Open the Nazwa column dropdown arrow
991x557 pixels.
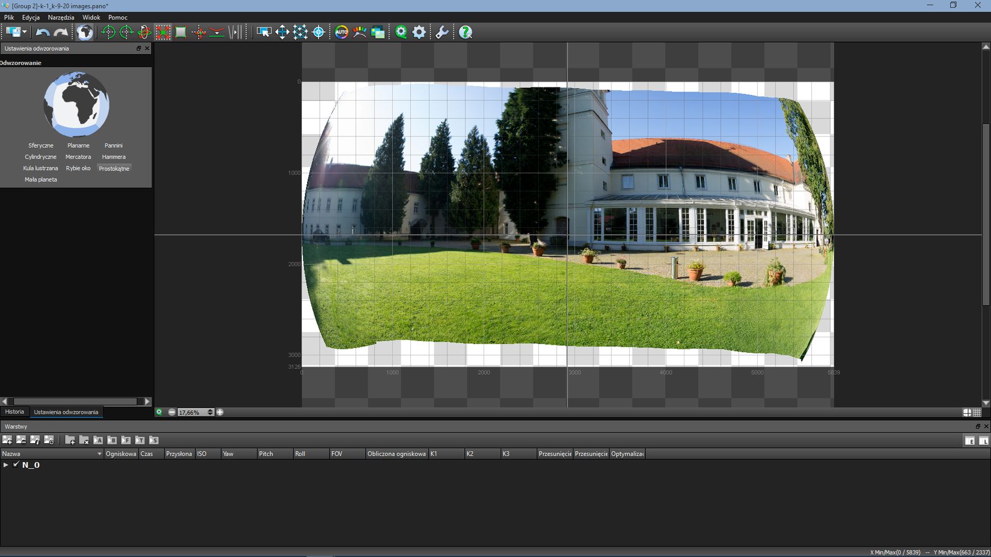coord(99,454)
